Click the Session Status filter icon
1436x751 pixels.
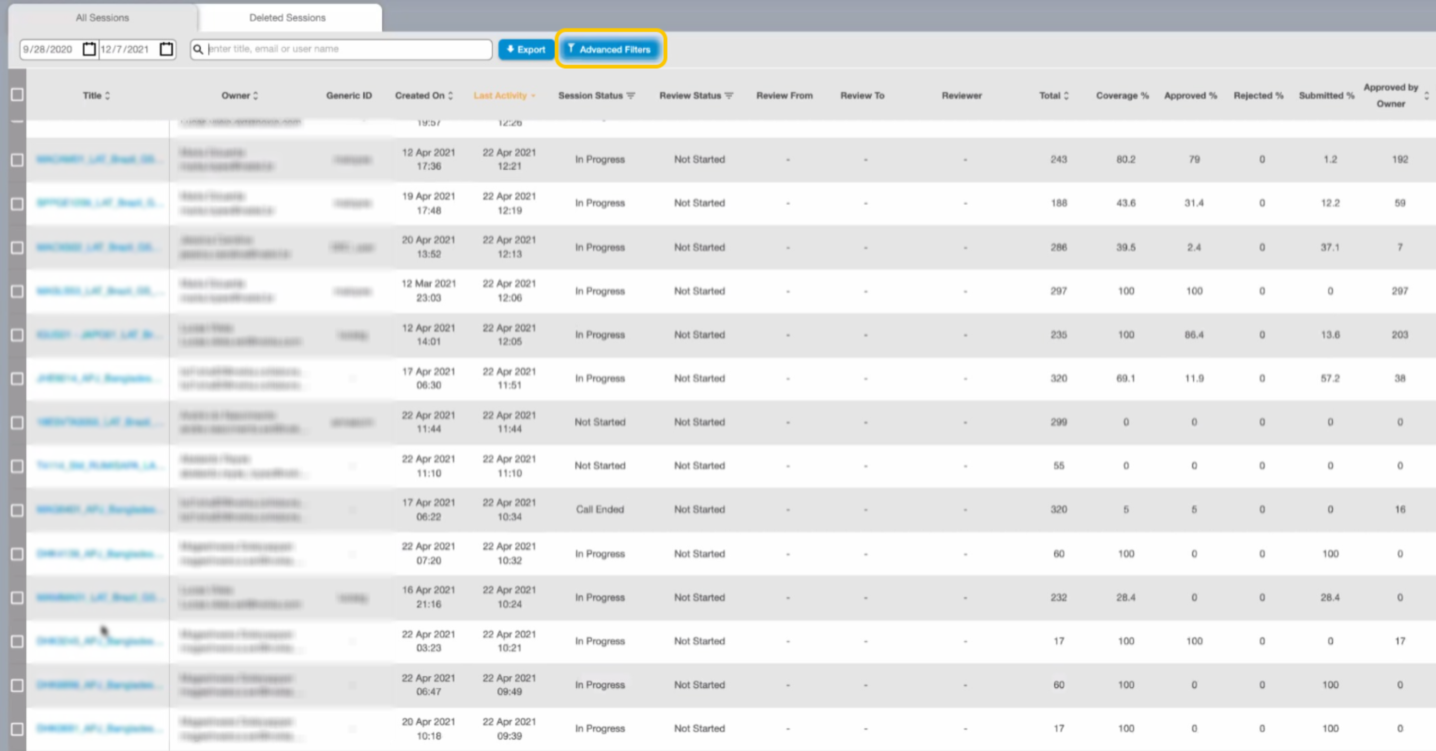(631, 96)
